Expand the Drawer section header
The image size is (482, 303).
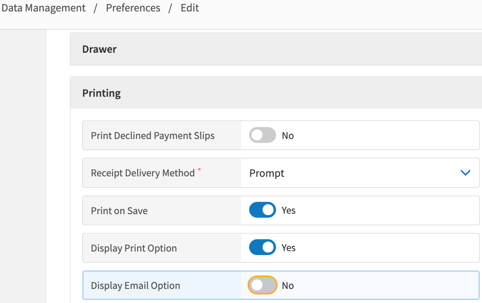[x=99, y=49]
